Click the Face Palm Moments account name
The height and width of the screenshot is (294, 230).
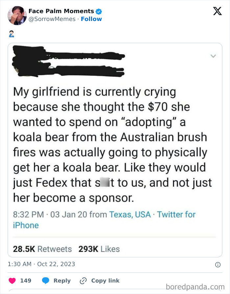61,11
